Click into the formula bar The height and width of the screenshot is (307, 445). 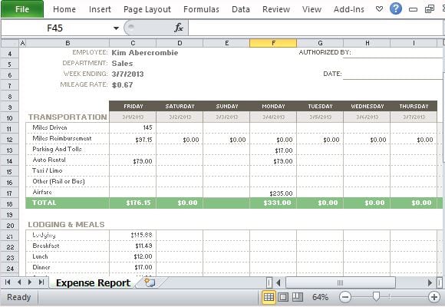coord(315,28)
